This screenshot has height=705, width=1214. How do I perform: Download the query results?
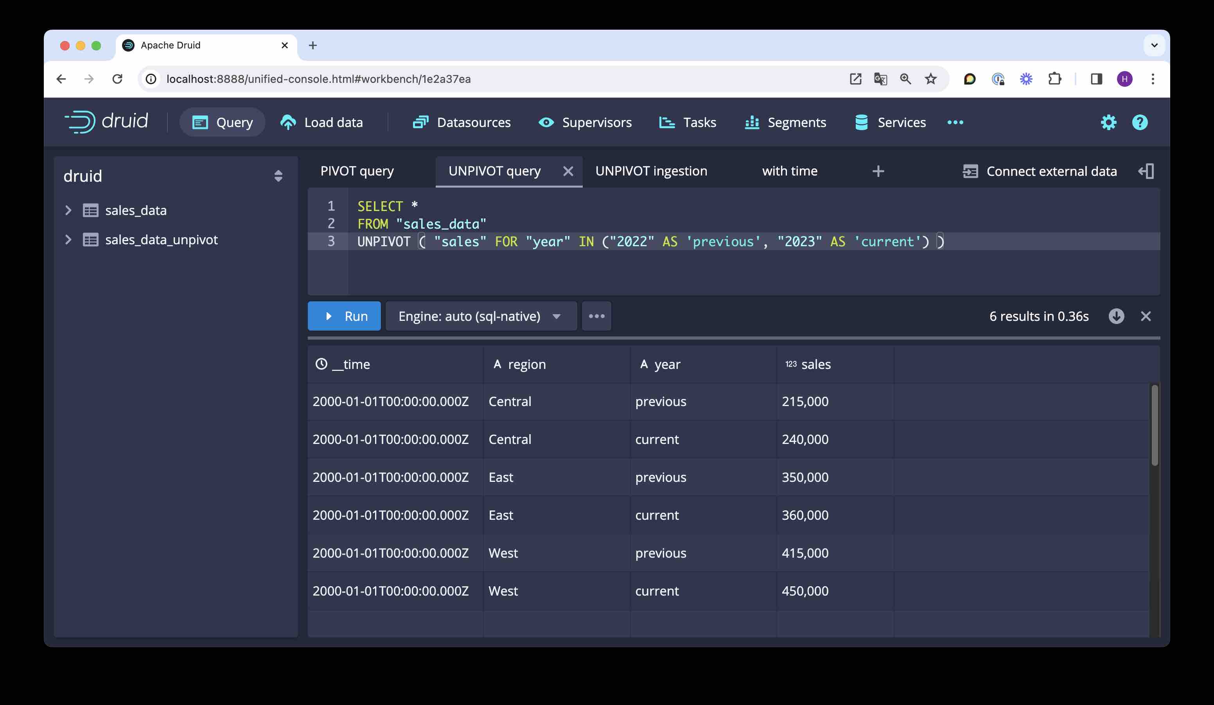[1117, 316]
